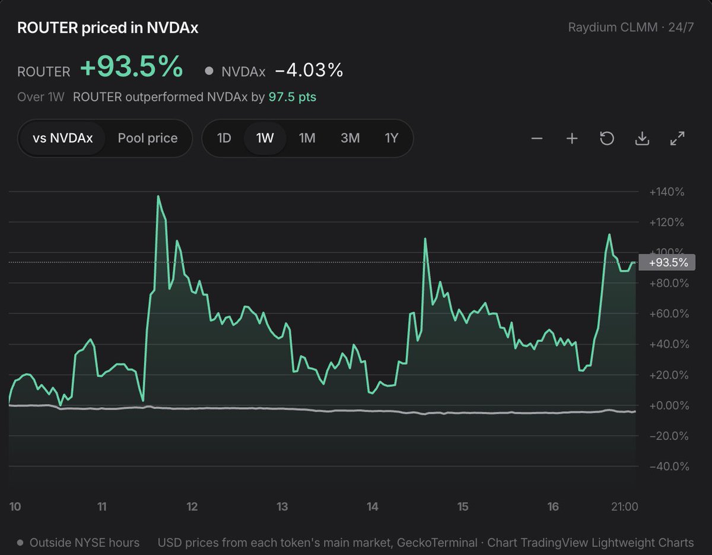
Task: Click the +0.00% axis label
Action: coord(669,406)
